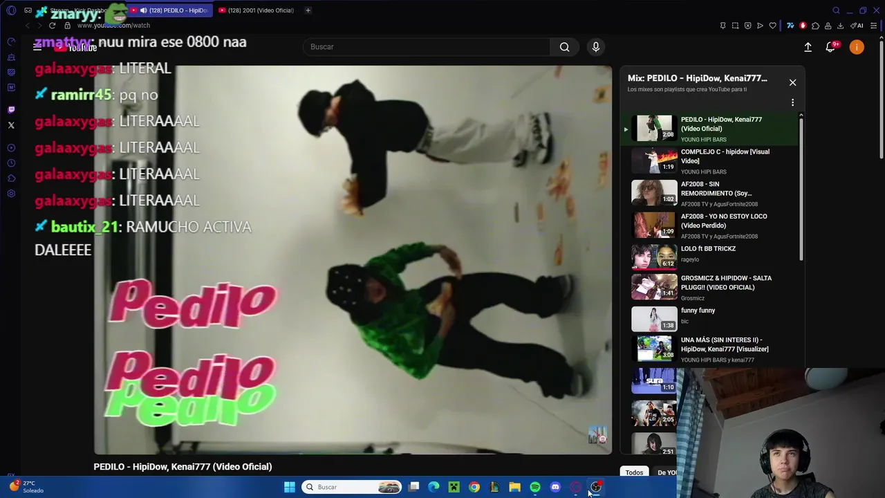Open File Explorer from taskbar

(x=514, y=487)
